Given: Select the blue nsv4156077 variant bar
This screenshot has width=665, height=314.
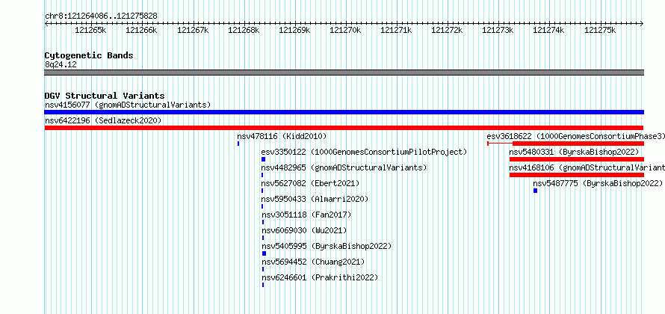Looking at the screenshot, I should [x=344, y=112].
